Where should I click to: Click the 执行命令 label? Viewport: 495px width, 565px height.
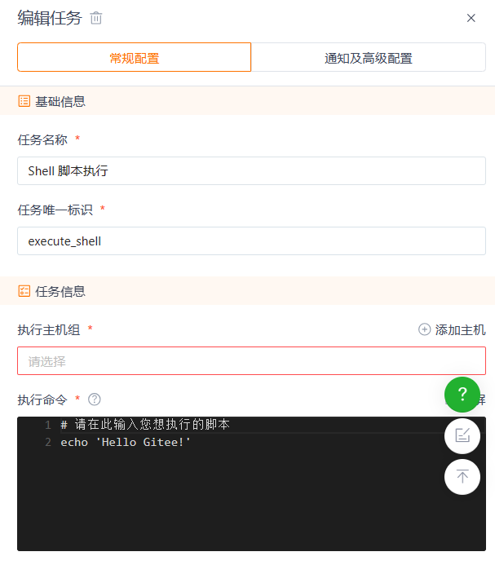(42, 399)
